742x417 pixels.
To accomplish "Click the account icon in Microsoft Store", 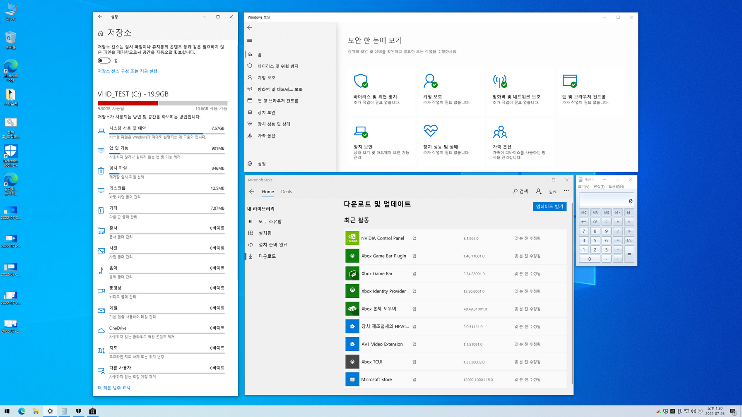I will click(x=538, y=191).
